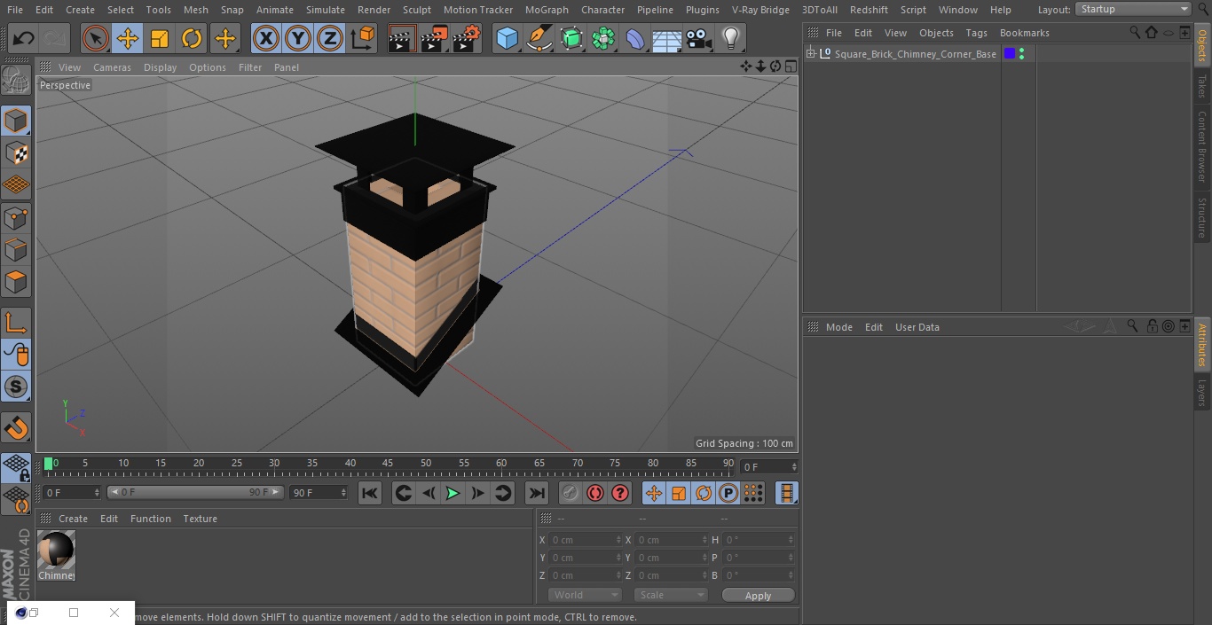Select the Live Selection tool

coord(95,39)
